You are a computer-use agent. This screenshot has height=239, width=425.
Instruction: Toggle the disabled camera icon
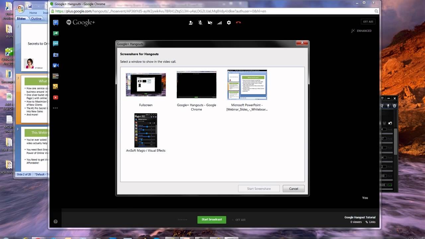tap(210, 23)
